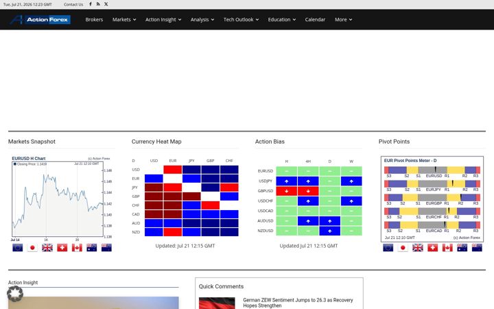Click USDJPY H up-arrow bias cell

tap(286, 181)
